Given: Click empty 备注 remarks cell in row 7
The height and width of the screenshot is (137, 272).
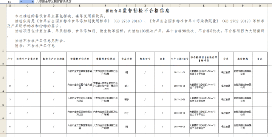Looking at the screenshot, I should (x=260, y=126).
